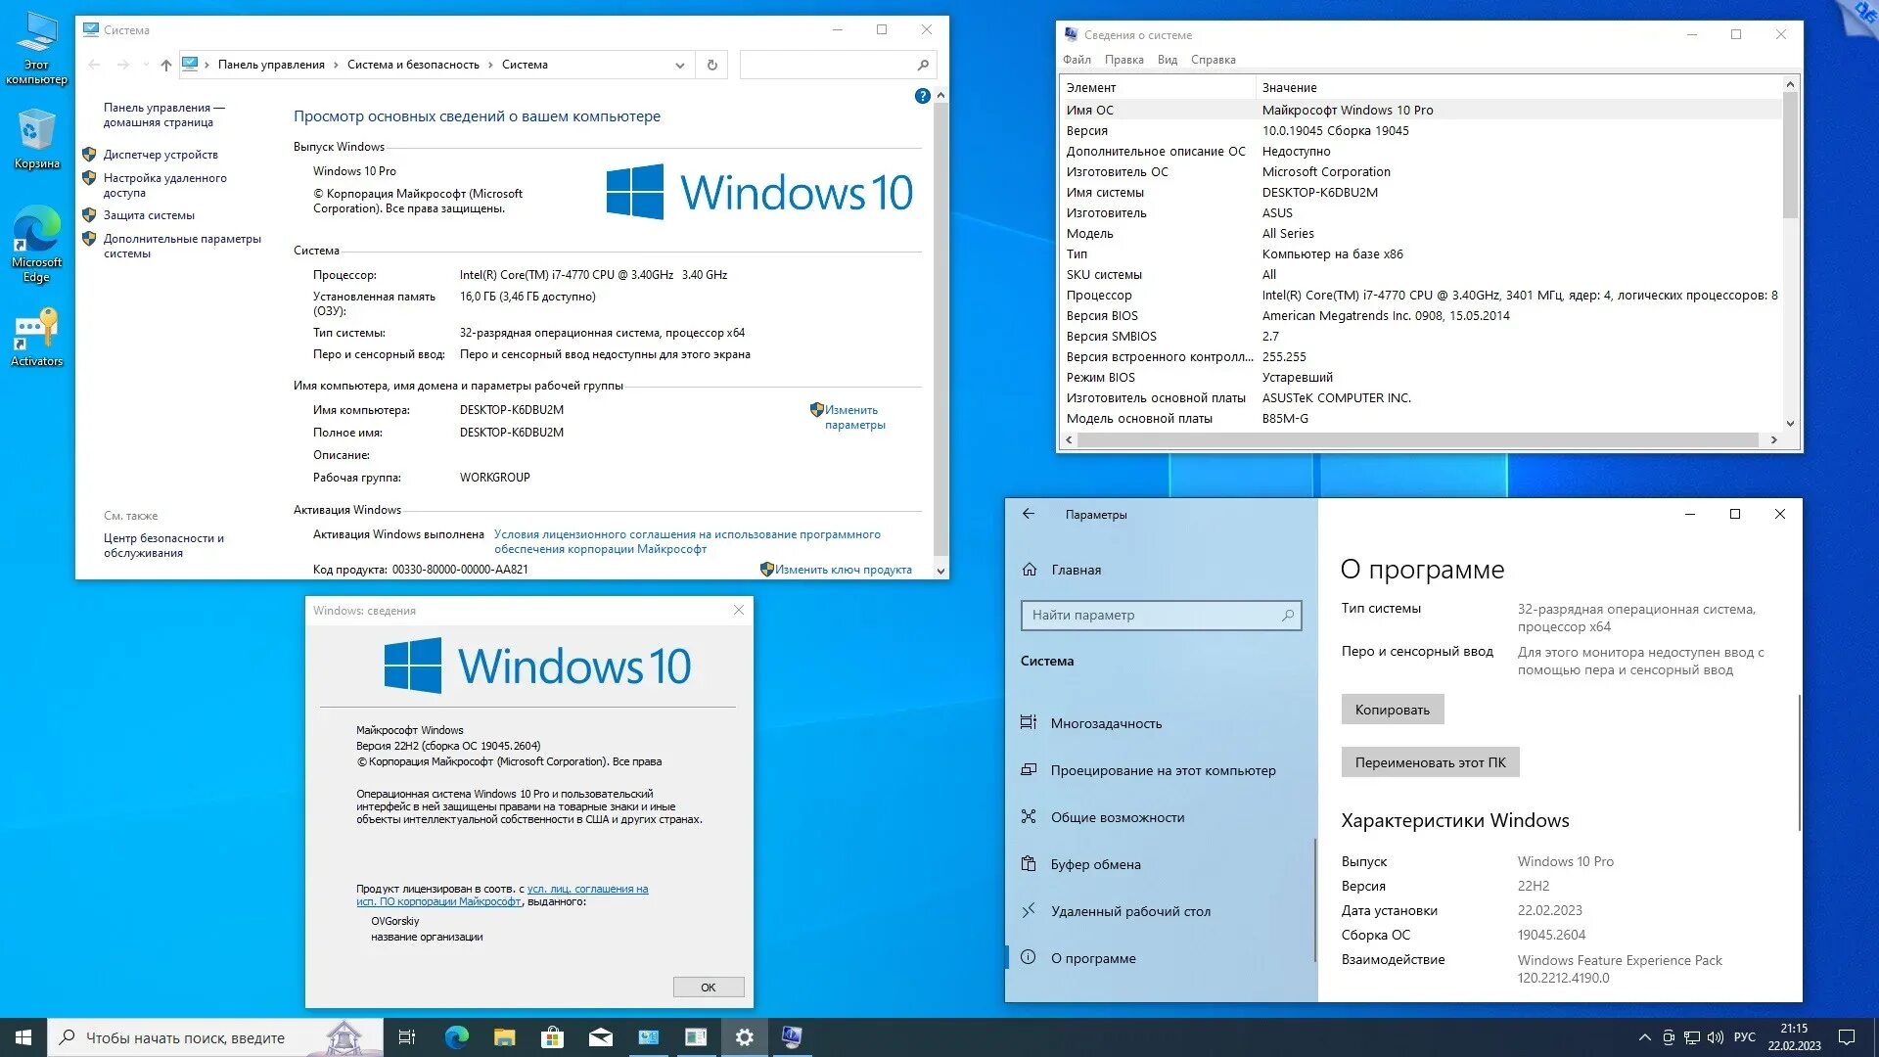
Task: Click the network icon in the system tray
Action: pyautogui.click(x=1691, y=1037)
